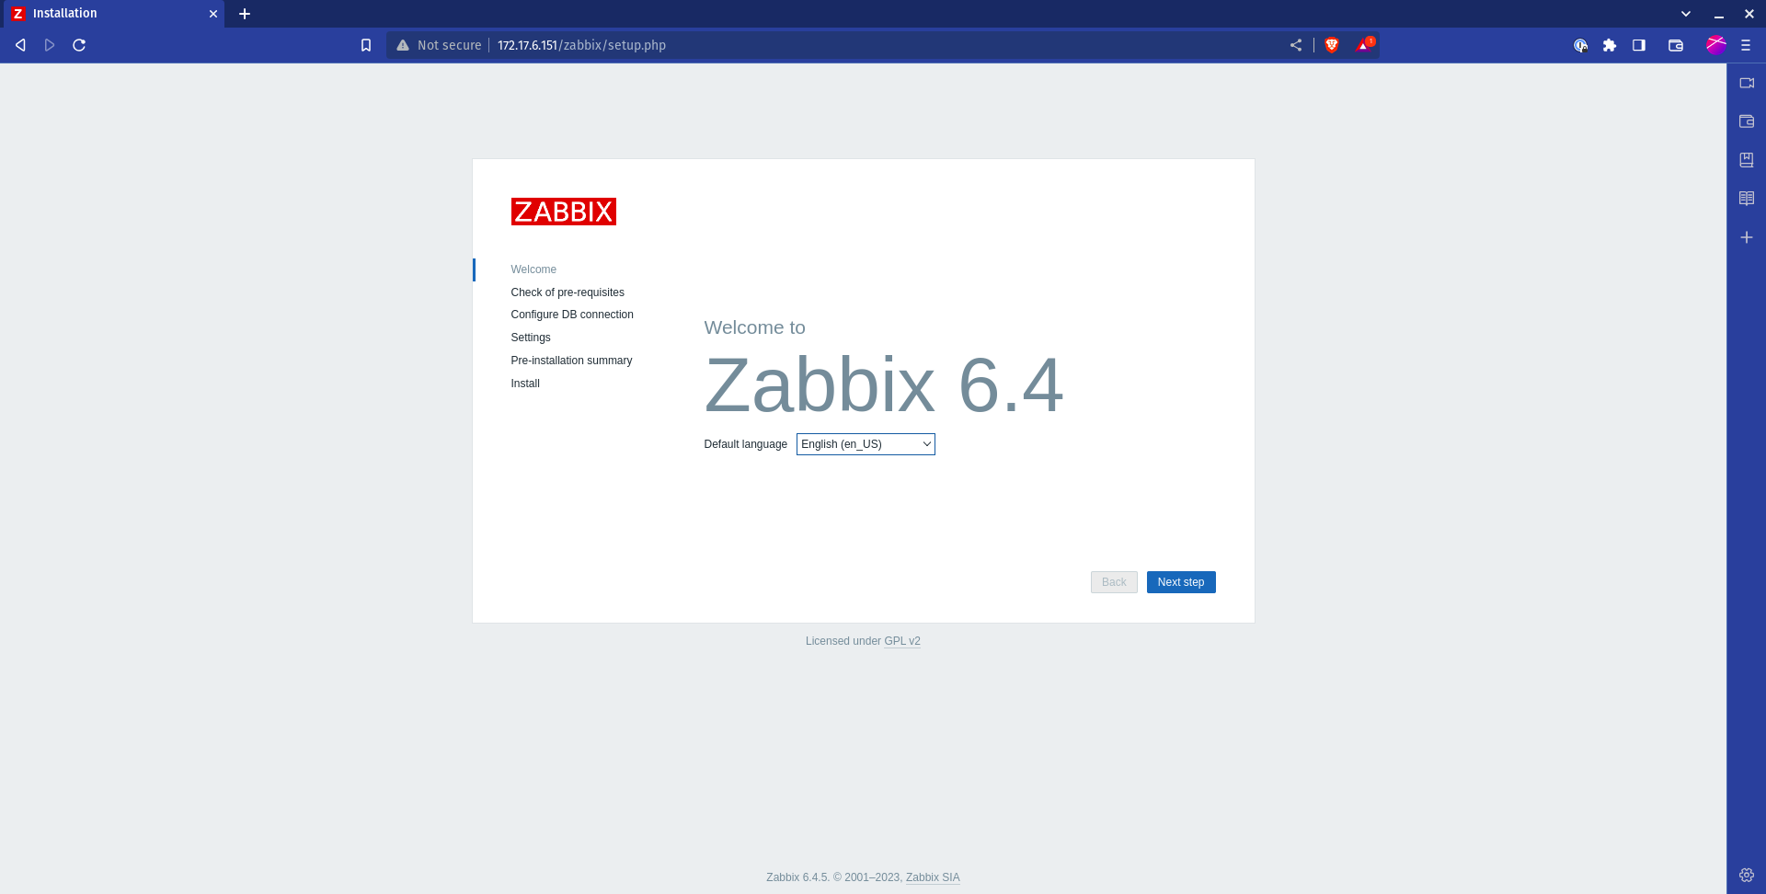Open the GPL v2 license link
1766x894 pixels.
(x=902, y=641)
